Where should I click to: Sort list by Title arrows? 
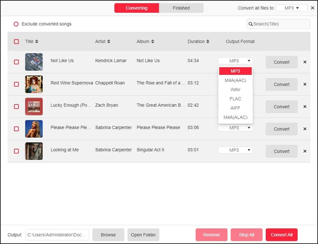pyautogui.click(x=37, y=41)
